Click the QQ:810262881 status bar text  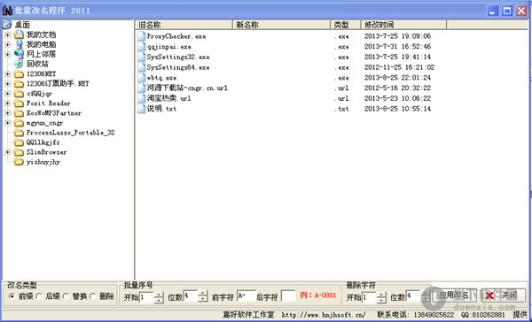[x=483, y=315]
